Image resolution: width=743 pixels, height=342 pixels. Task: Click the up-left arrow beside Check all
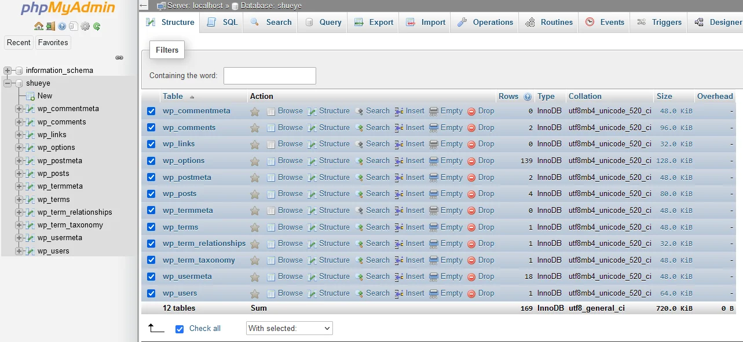click(x=156, y=328)
